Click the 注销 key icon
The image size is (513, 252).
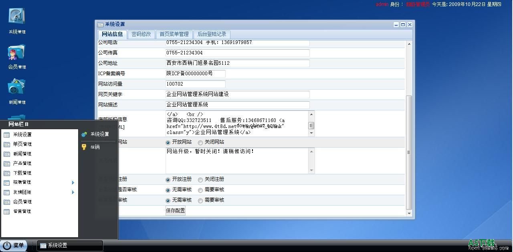(x=91, y=147)
